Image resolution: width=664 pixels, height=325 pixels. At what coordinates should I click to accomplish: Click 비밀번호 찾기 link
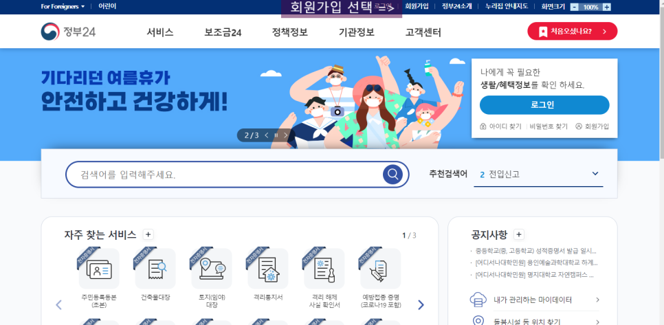coord(549,126)
